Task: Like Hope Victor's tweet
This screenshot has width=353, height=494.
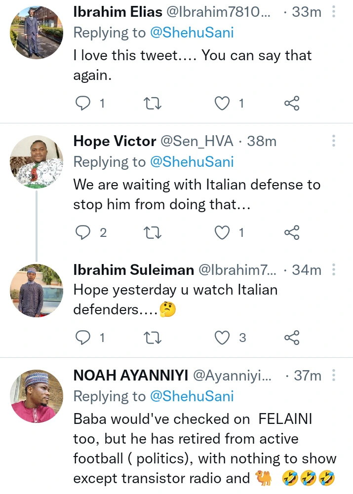Action: click(223, 232)
